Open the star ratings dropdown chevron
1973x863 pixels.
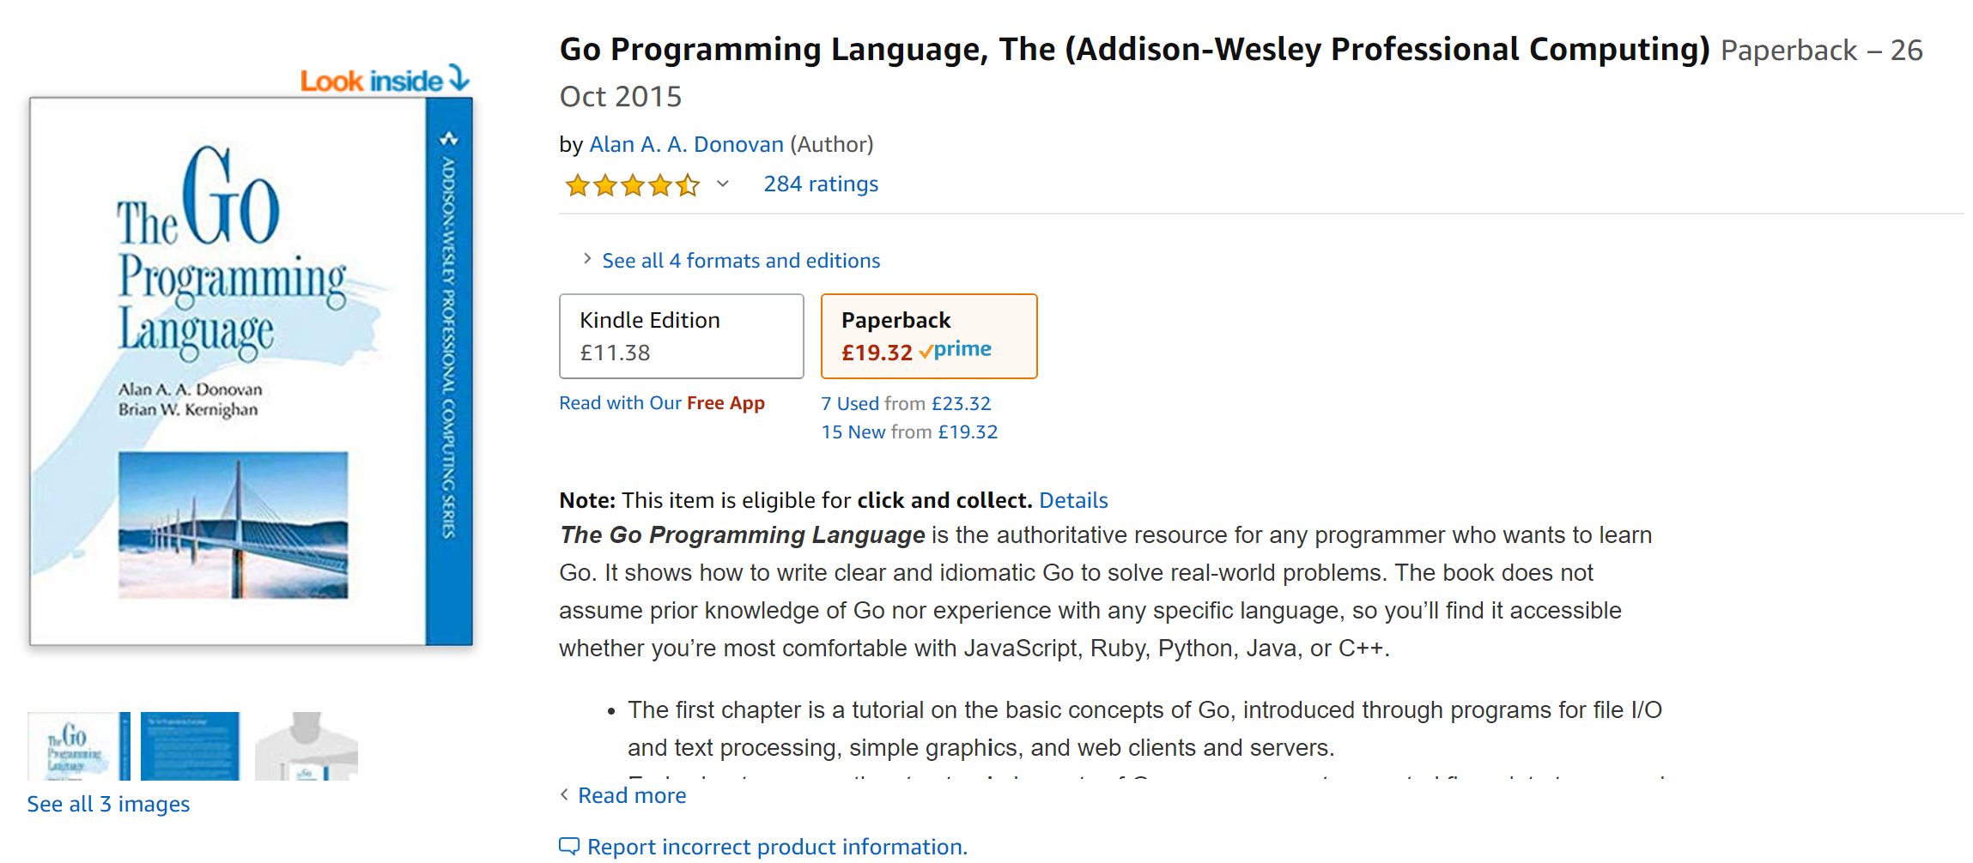(723, 184)
